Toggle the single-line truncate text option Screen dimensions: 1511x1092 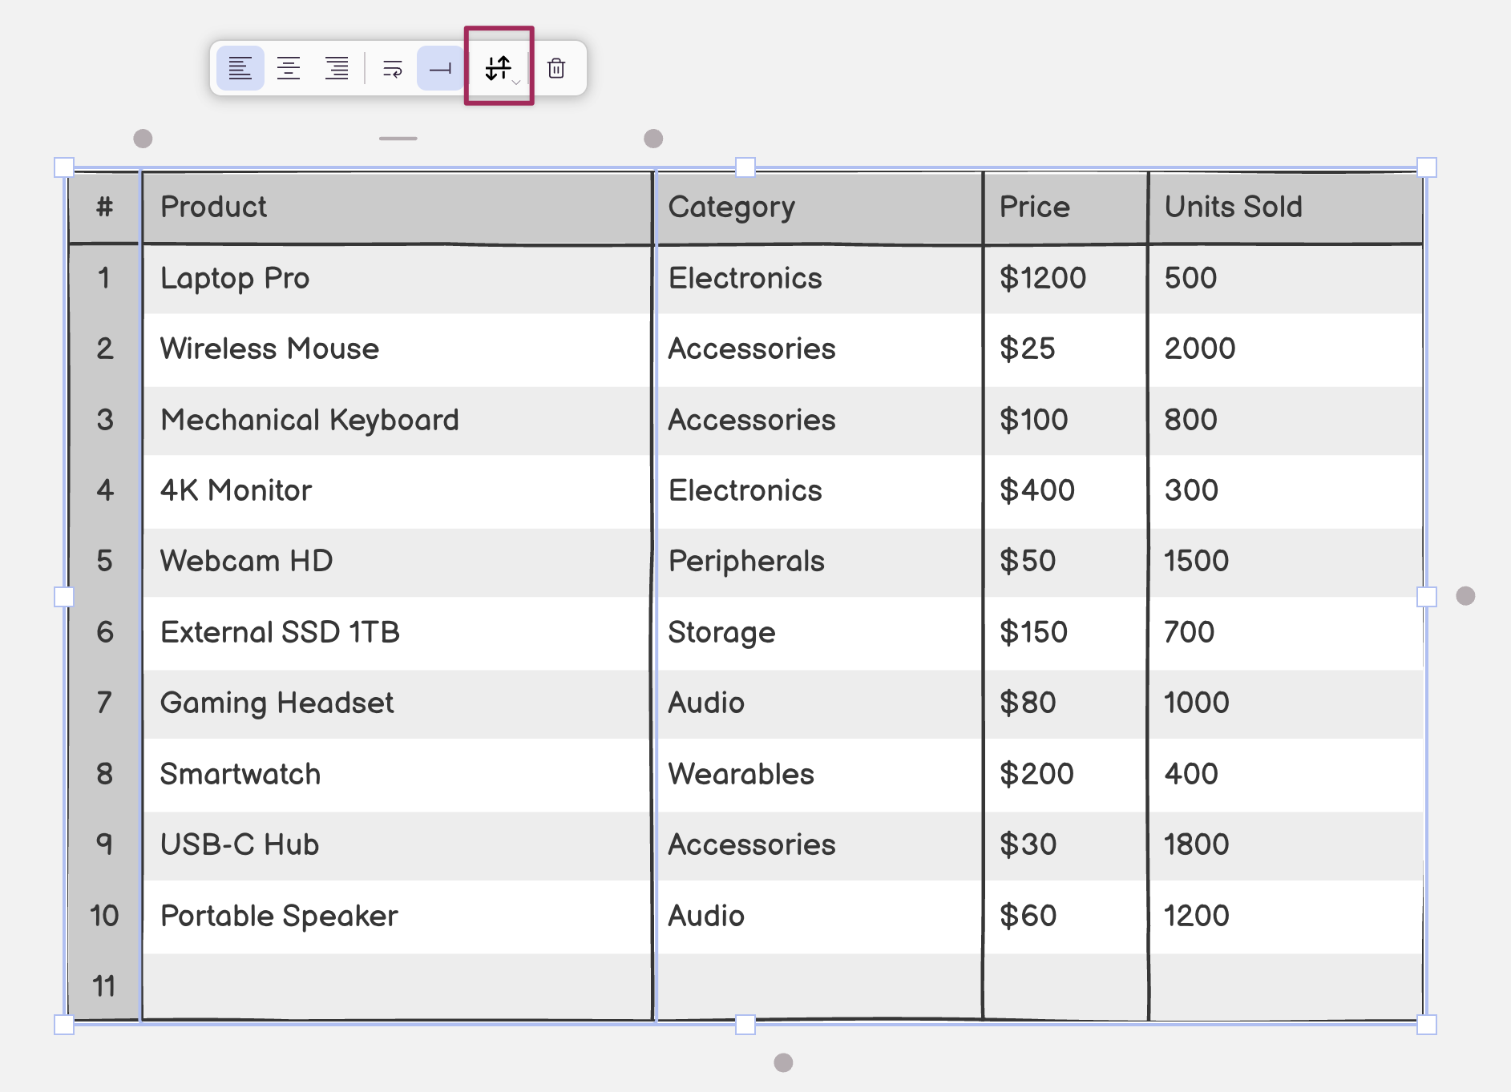pyautogui.click(x=440, y=69)
